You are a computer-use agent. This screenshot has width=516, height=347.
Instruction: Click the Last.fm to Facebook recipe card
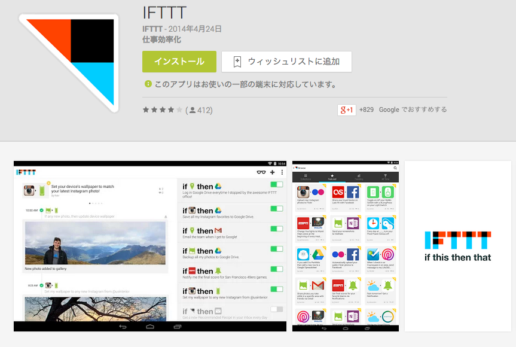[x=346, y=197]
